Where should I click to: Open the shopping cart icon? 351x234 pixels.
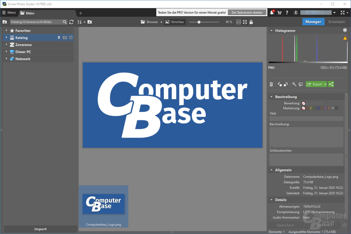[x=279, y=13]
